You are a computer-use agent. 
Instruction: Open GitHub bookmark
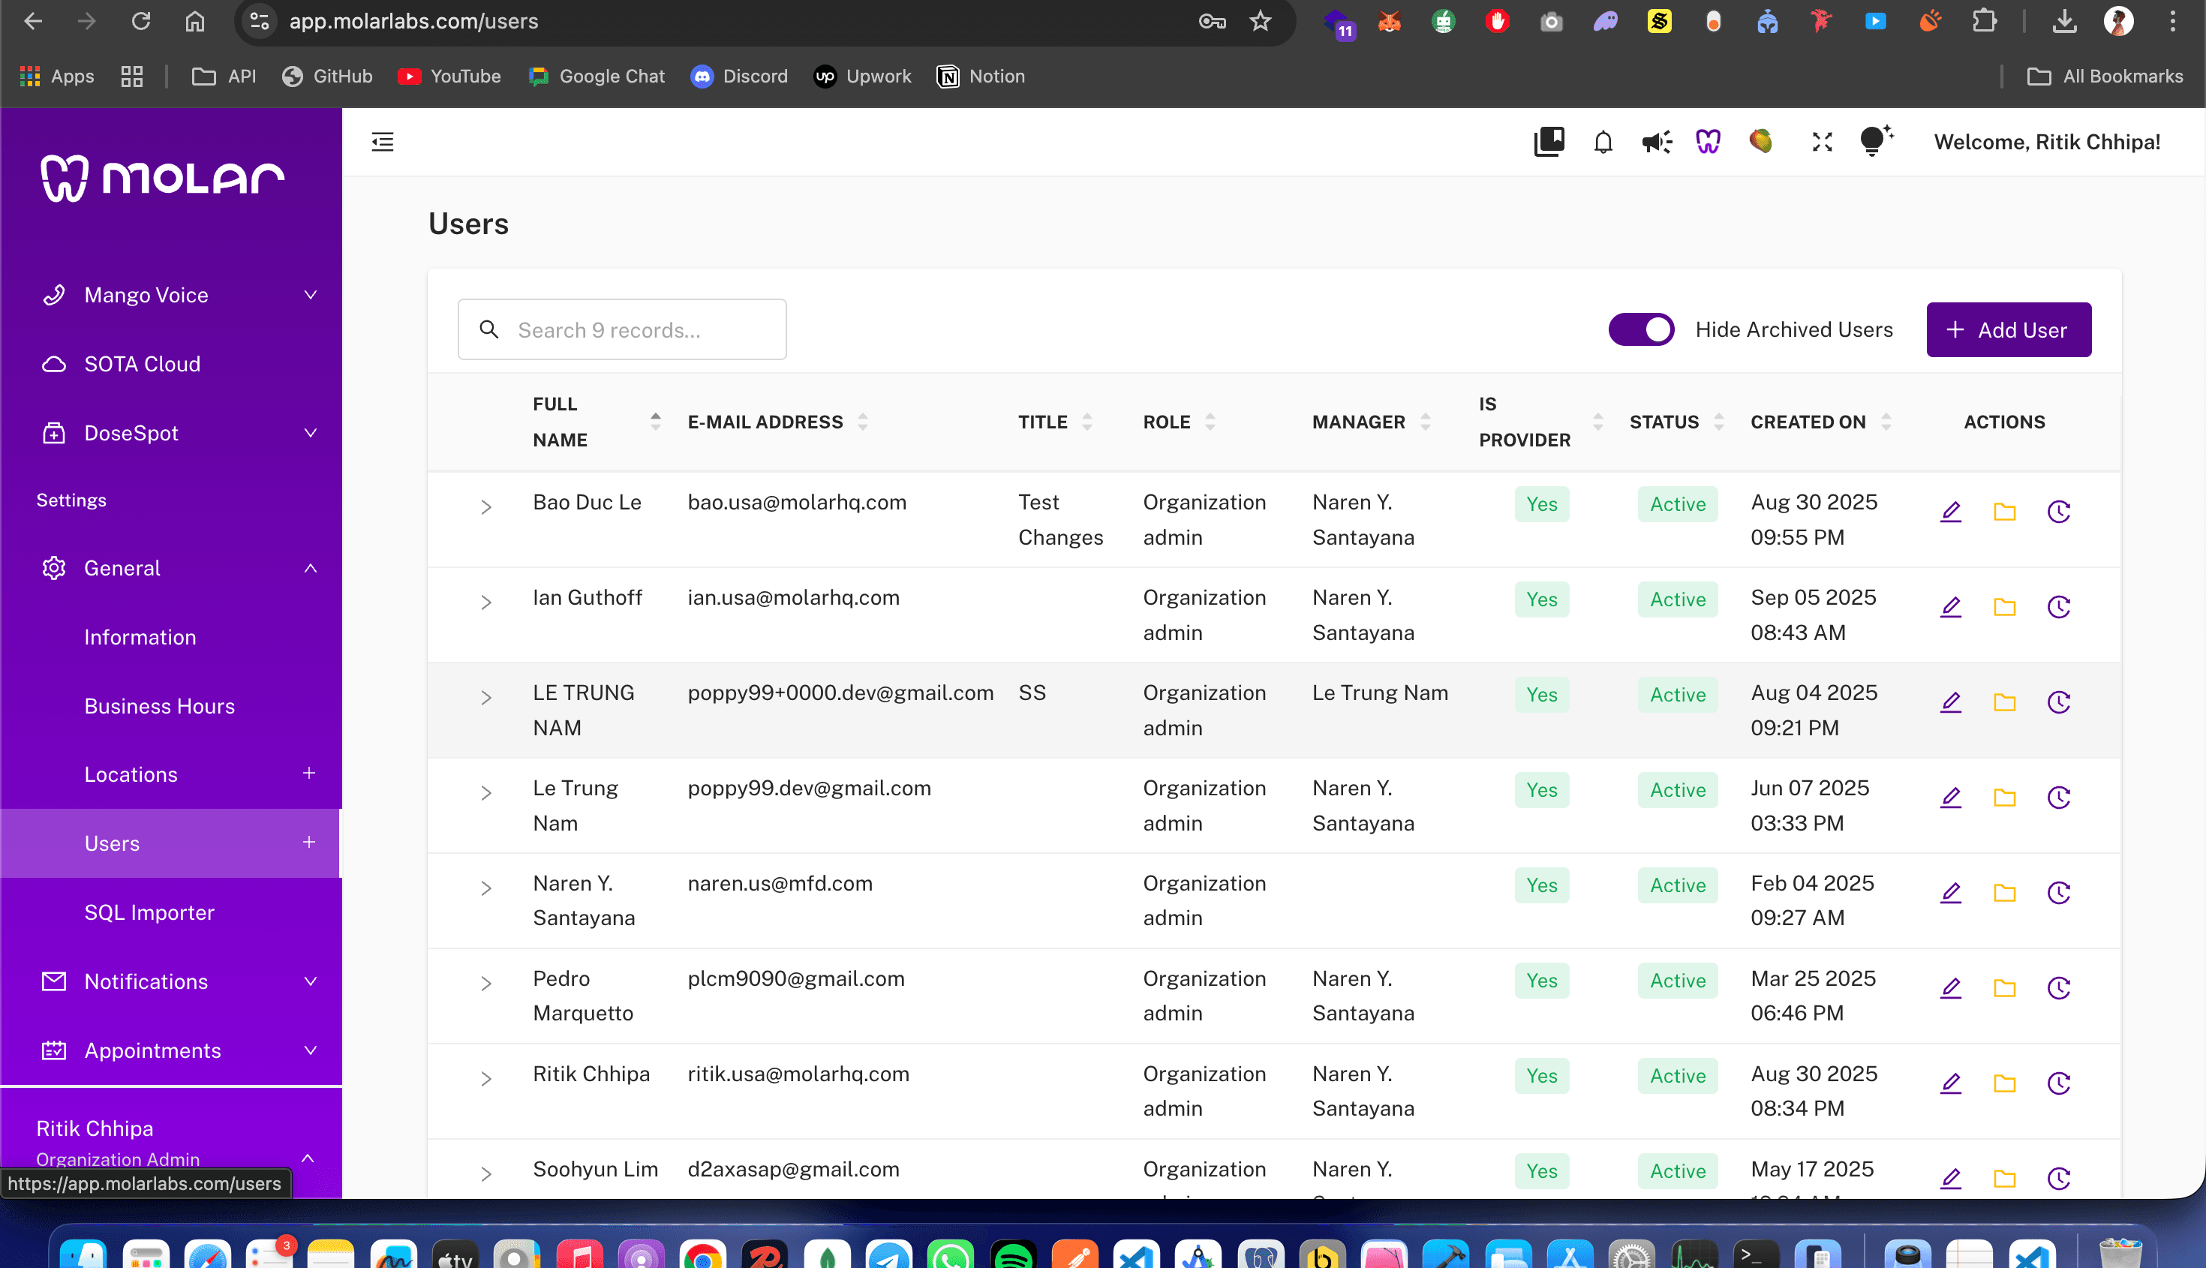pos(327,77)
